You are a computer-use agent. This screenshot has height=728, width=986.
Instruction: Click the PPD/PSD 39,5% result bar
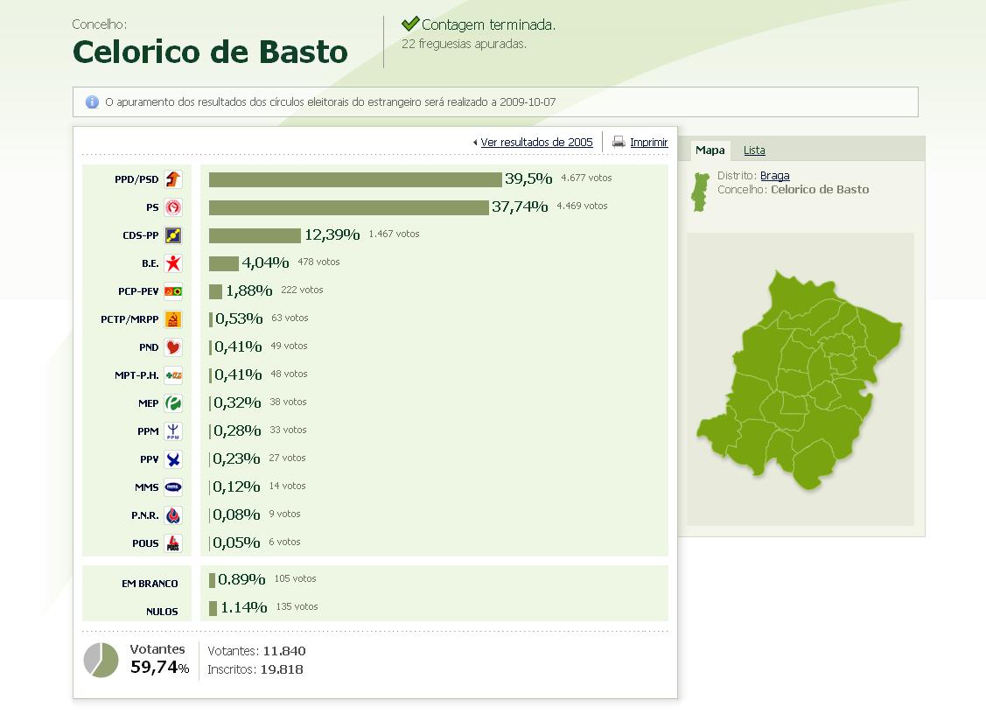[x=355, y=179]
